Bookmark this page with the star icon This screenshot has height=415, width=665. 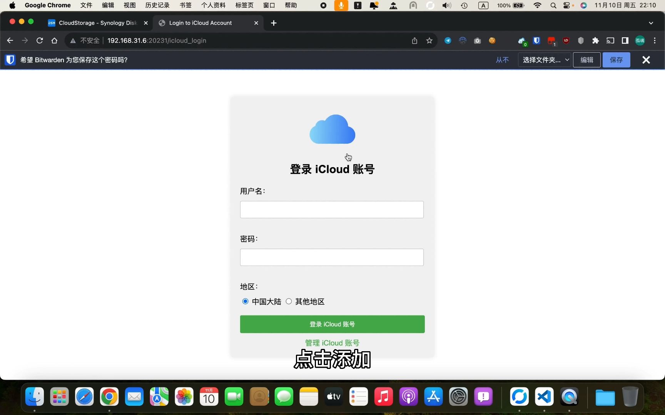429,40
